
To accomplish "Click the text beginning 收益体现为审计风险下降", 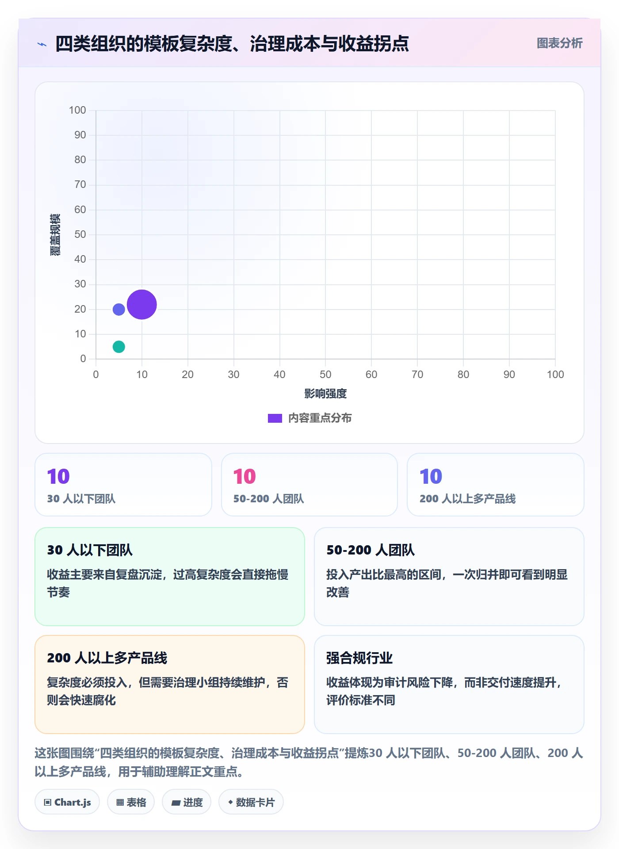I will click(444, 691).
